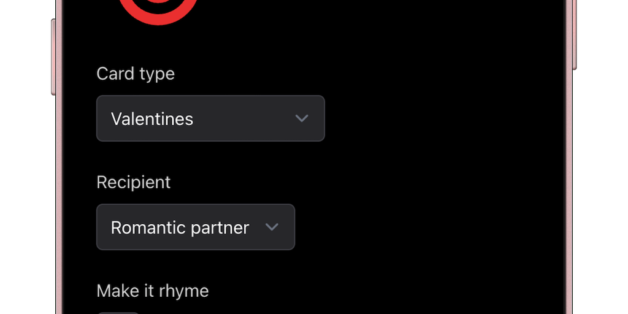Click the chevron arrow beside Romantic partner
The image size is (628, 314).
(x=272, y=227)
